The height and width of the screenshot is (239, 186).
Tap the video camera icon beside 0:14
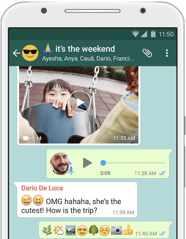pyautogui.click(x=26, y=138)
